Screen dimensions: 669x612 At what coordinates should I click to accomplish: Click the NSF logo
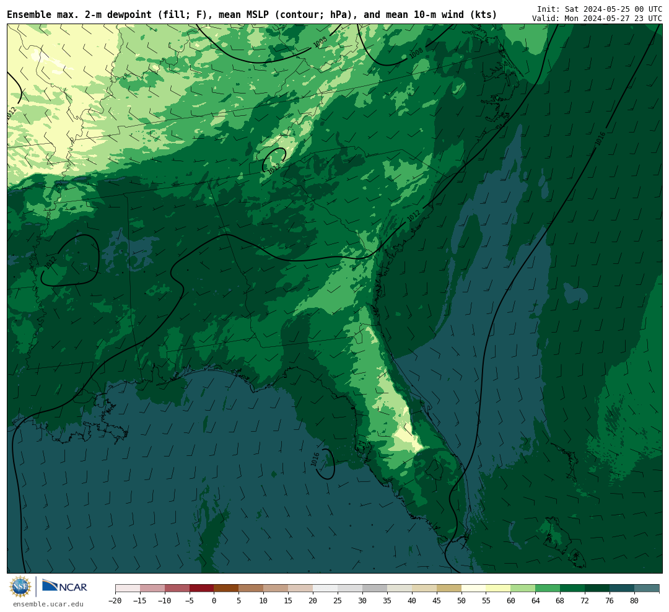click(20, 587)
